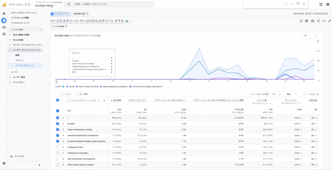The width and height of the screenshot is (332, 170).
Task: Open the Advertising icon in left rail
Action: 4,34
